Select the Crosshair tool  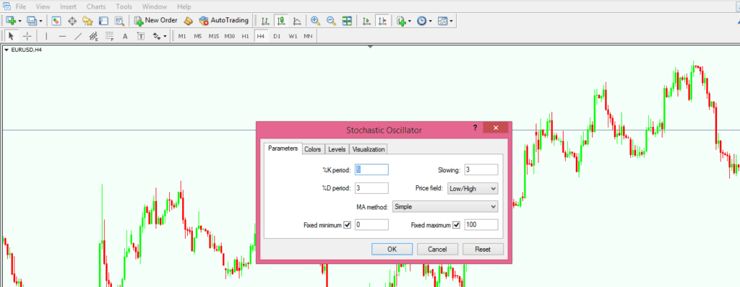pyautogui.click(x=27, y=36)
